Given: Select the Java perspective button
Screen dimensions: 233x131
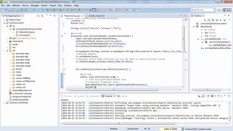Looking at the screenshot, I should [227, 10].
